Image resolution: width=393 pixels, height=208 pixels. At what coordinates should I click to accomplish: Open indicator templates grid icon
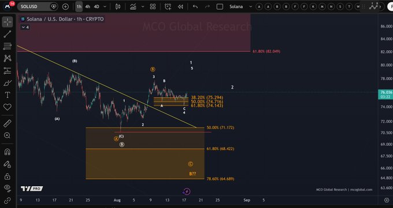[153, 7]
